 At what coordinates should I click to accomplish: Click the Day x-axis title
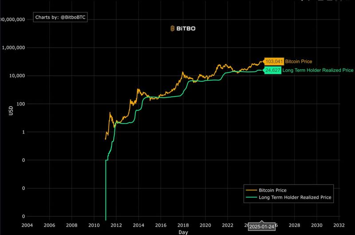[x=183, y=232]
